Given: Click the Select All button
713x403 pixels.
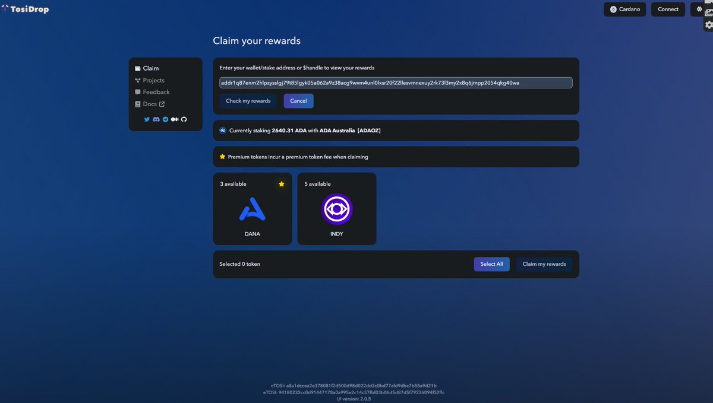Looking at the screenshot, I should coord(491,264).
